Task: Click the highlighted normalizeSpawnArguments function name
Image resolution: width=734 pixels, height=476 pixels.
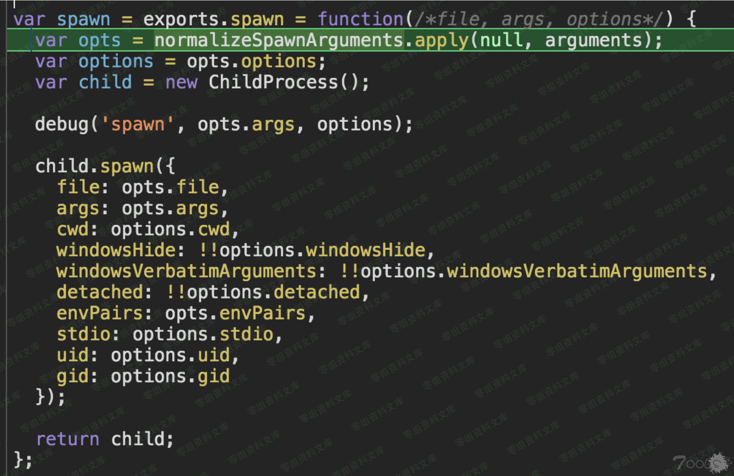Action: point(279,40)
